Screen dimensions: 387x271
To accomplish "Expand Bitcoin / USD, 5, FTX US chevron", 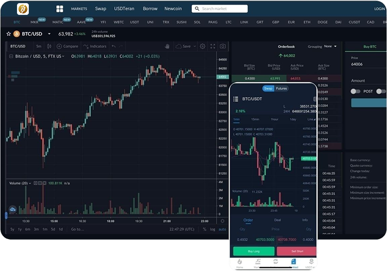I will pyautogui.click(x=63, y=56).
